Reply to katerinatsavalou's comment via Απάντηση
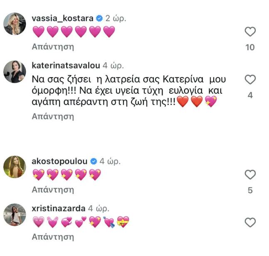 [53, 117]
